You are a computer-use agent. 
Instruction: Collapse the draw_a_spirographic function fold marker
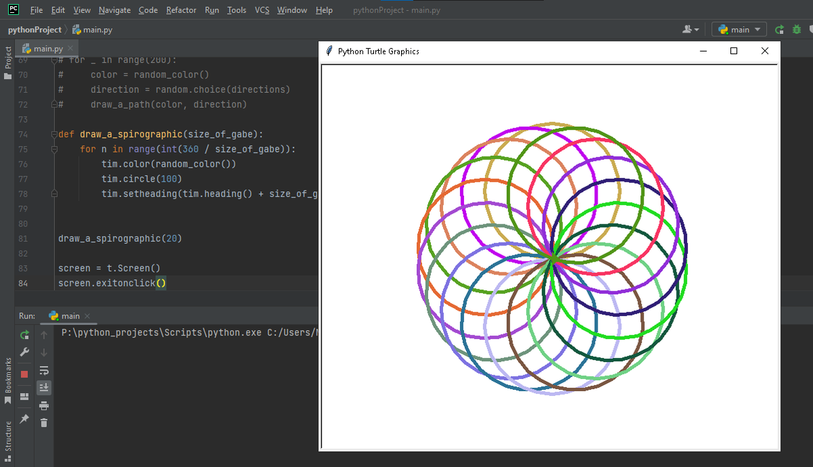click(x=54, y=134)
